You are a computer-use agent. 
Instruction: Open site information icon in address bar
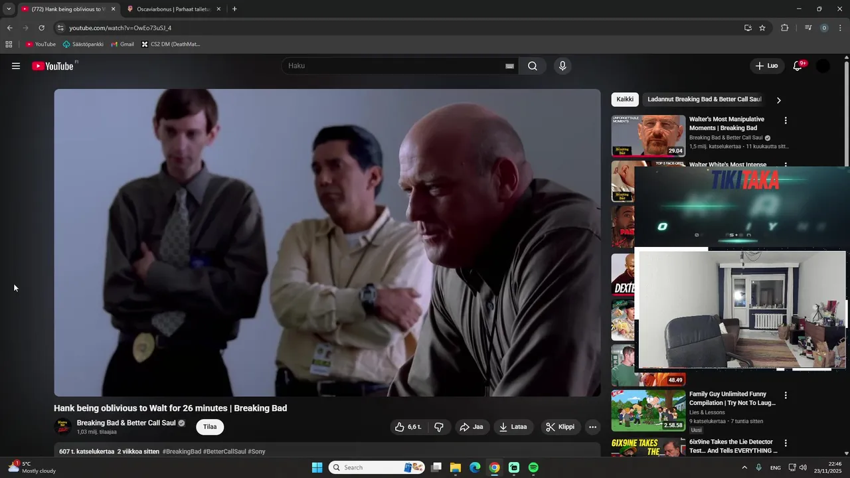click(x=60, y=28)
